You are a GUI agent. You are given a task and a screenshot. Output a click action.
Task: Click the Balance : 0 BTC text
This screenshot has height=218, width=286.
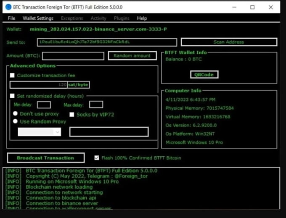point(183,59)
